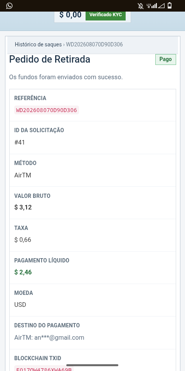Tap the second SIM signal icon
The width and height of the screenshot is (185, 371).
pos(161,6)
